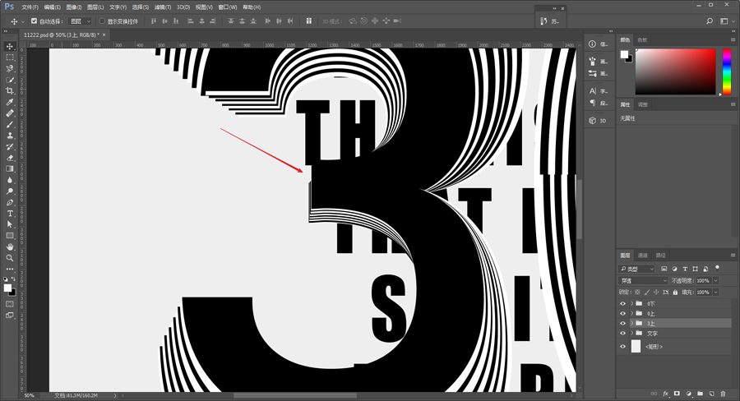Screen dimensions: 740x401
Task: Open the blend mode 穿透 dropdown
Action: pos(643,280)
